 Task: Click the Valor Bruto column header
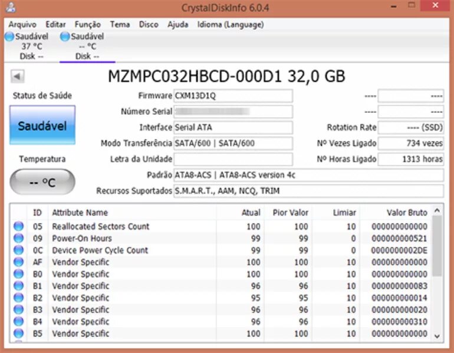tap(396, 212)
